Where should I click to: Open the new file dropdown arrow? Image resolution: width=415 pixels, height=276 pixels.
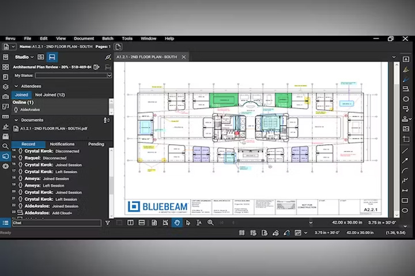[13, 47]
